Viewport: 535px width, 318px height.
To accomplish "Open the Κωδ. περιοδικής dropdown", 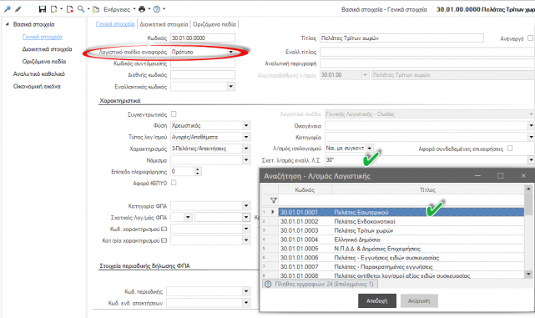I will click(x=246, y=291).
